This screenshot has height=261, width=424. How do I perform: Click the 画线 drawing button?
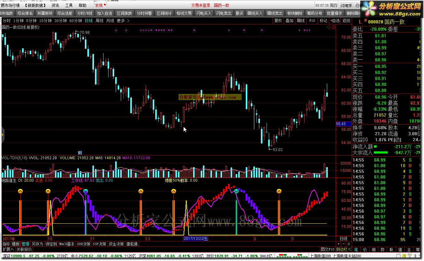pyautogui.click(x=301, y=21)
